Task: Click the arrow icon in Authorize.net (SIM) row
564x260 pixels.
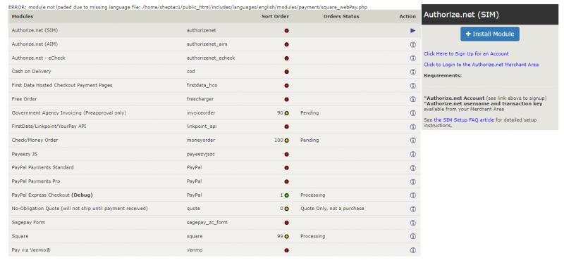Action: [413, 31]
